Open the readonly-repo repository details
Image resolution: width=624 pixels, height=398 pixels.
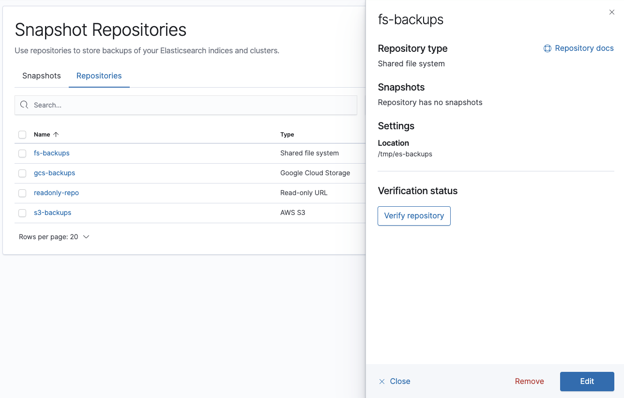56,193
